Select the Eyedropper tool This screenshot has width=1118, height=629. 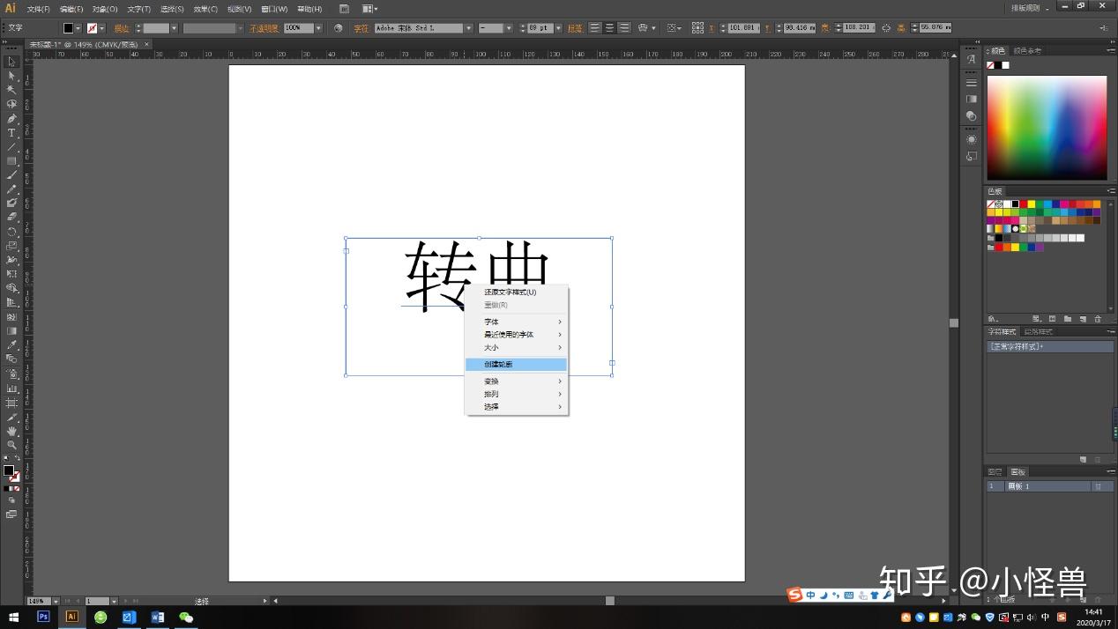(x=11, y=344)
